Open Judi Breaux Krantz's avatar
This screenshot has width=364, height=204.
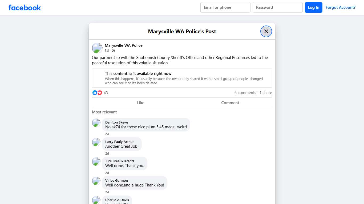(x=96, y=161)
